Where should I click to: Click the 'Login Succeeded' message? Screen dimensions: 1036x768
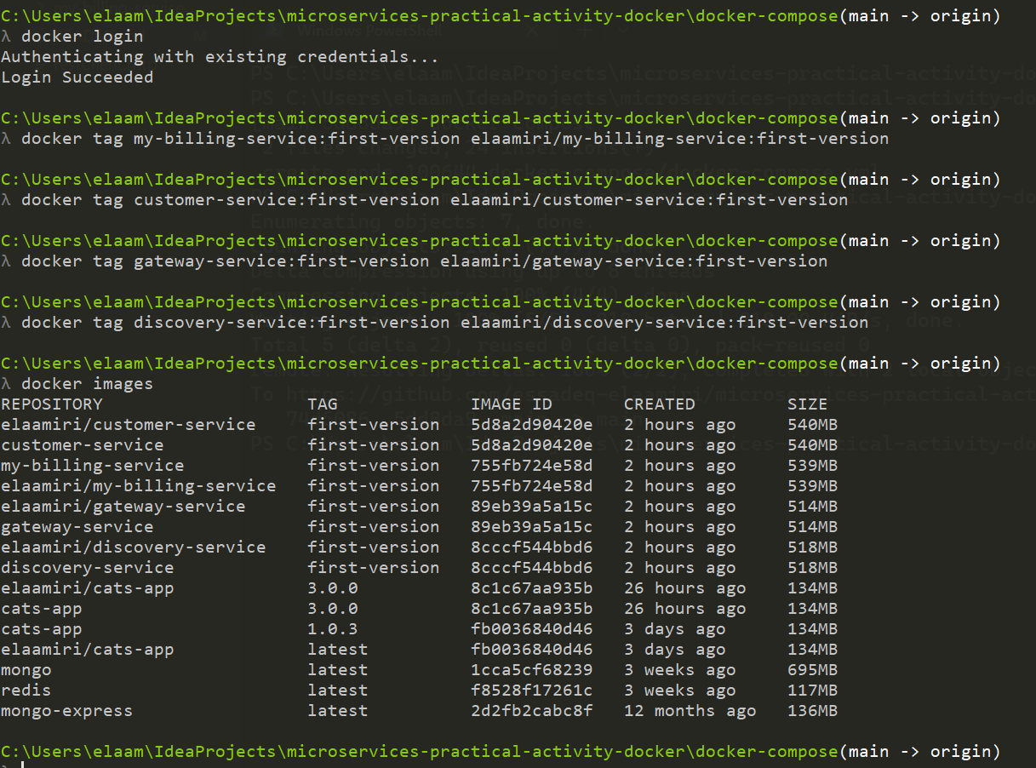click(77, 77)
